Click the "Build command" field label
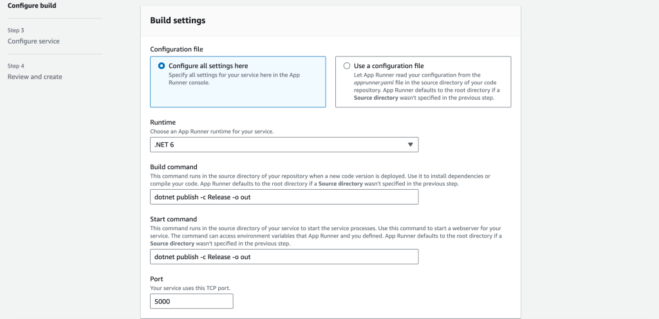 [x=174, y=167]
